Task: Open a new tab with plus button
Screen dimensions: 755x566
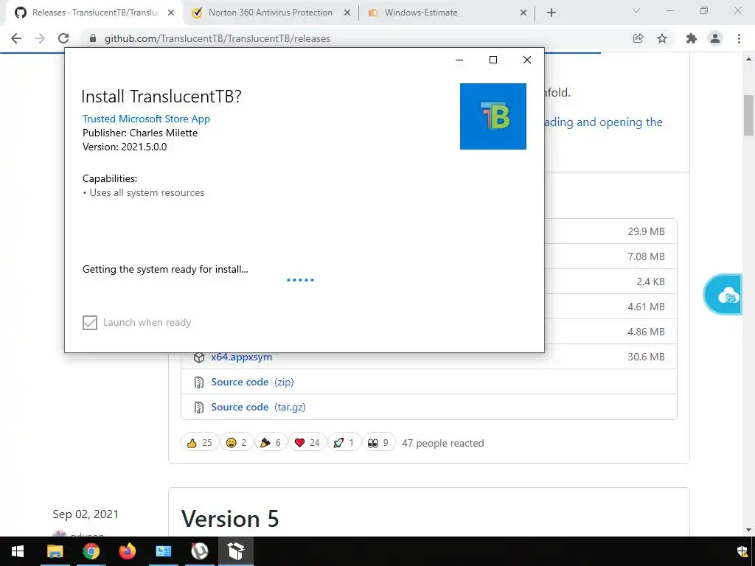Action: click(x=552, y=13)
